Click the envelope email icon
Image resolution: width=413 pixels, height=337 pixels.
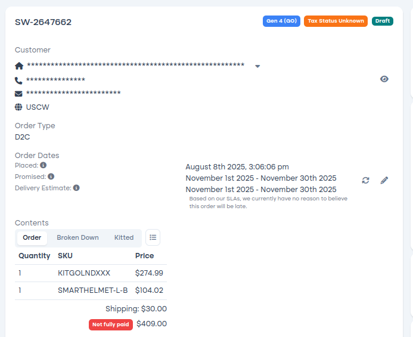18,94
